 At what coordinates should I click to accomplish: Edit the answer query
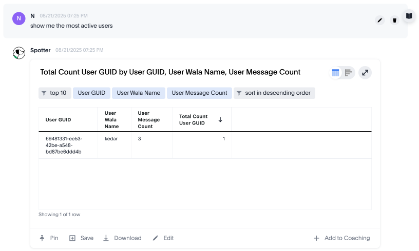point(163,238)
